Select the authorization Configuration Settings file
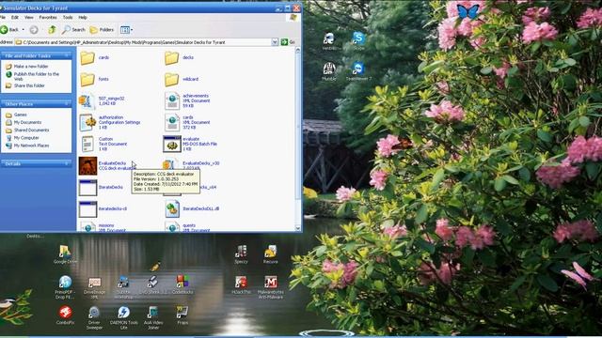This screenshot has height=338, width=602. pos(87,123)
